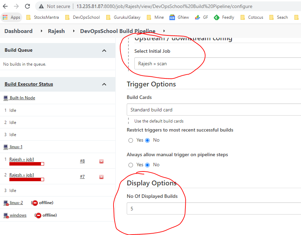The image size is (301, 235).
Task: Open build #8 link
Action: (x=82, y=161)
